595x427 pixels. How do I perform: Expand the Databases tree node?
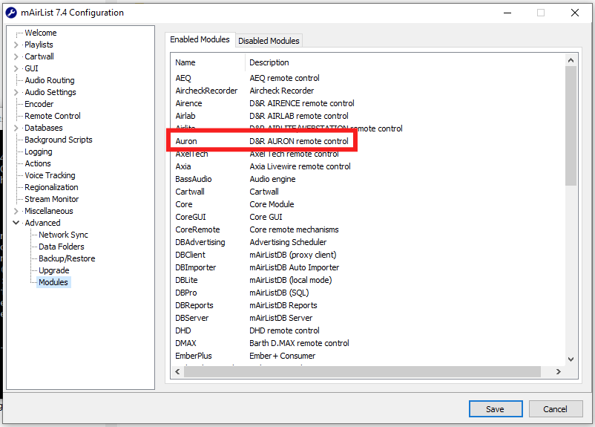click(16, 128)
